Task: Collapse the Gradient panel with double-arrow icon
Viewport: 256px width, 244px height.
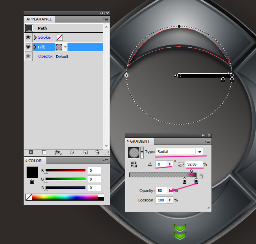Action: tap(203, 136)
